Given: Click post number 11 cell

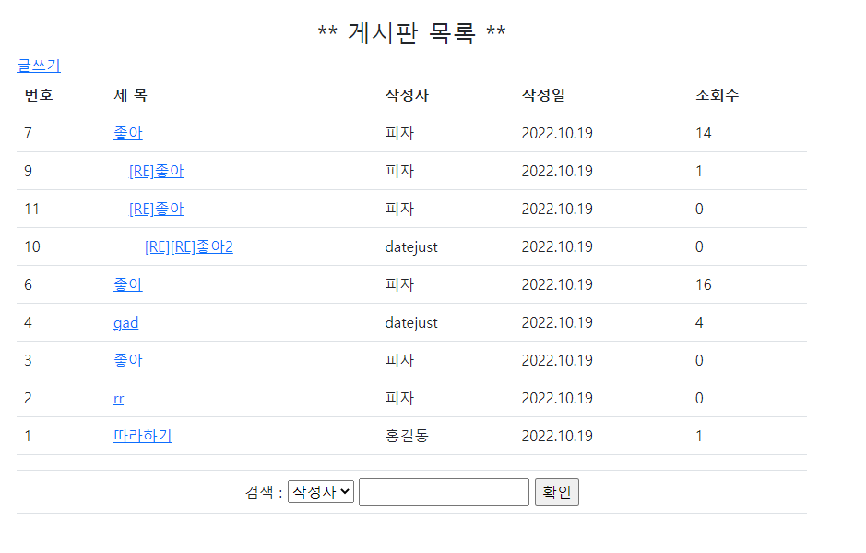Looking at the screenshot, I should pos(31,209).
